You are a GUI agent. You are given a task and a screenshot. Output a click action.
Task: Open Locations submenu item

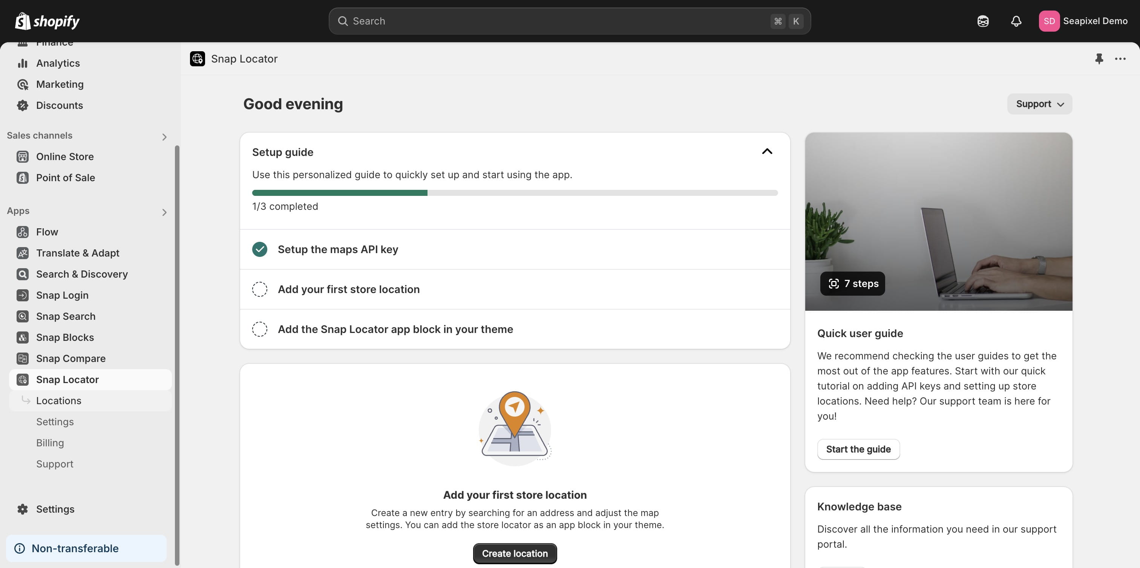click(59, 400)
